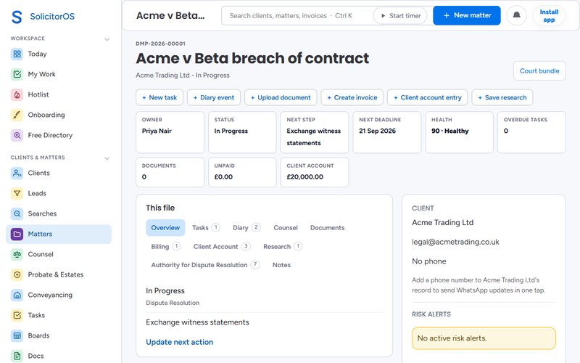
Task: Click the Free Directory search icon
Action: (x=17, y=136)
